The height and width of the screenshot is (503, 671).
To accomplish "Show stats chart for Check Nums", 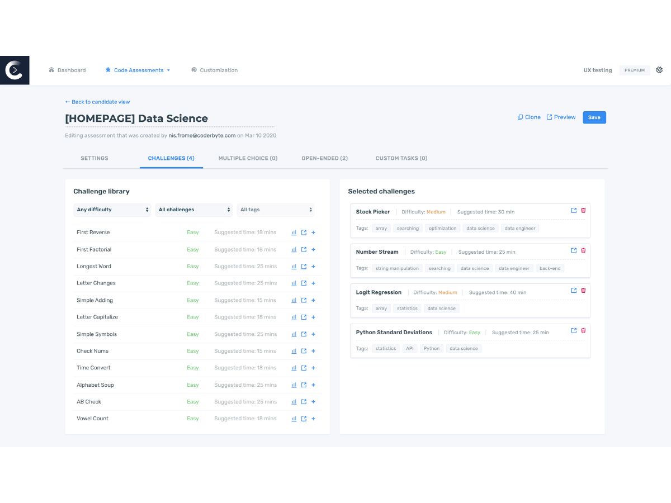I will tap(294, 351).
